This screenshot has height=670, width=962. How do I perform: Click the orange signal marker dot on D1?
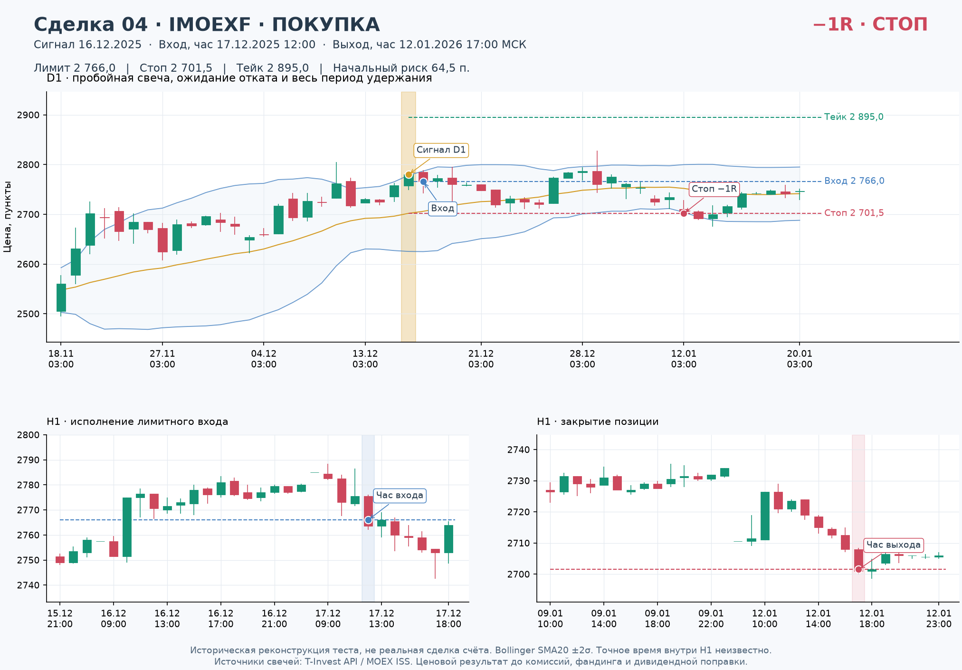pos(409,175)
